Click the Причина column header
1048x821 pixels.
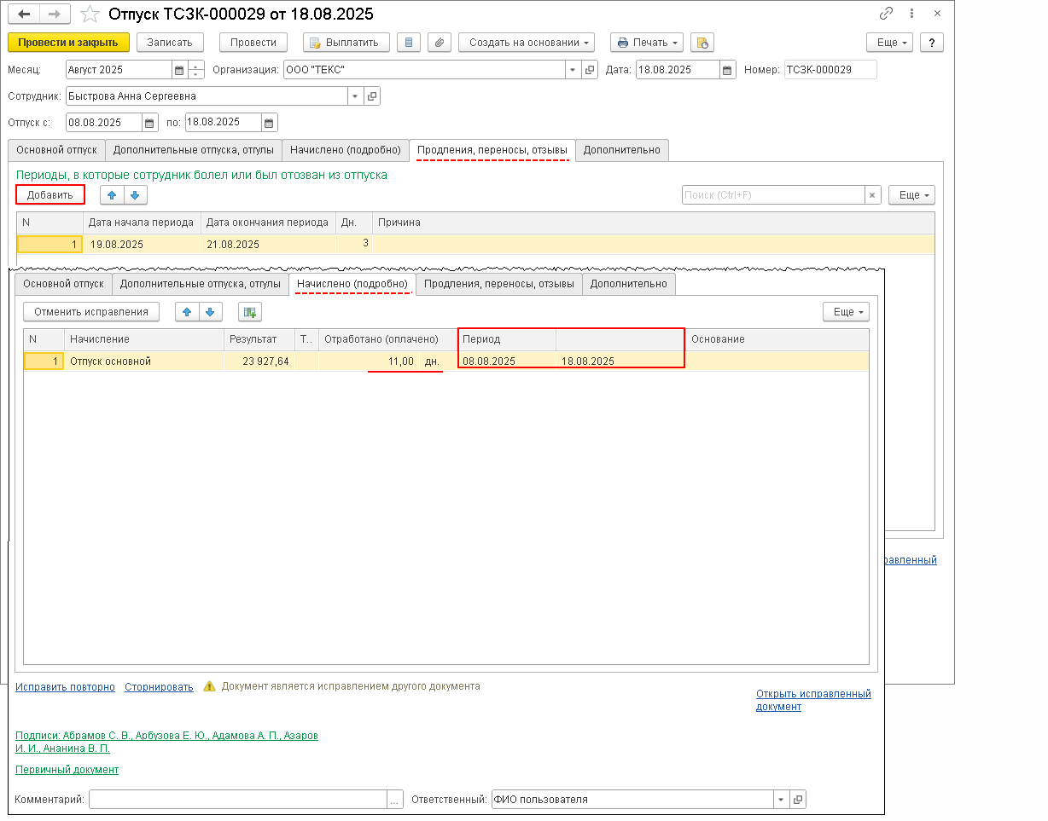click(x=653, y=223)
